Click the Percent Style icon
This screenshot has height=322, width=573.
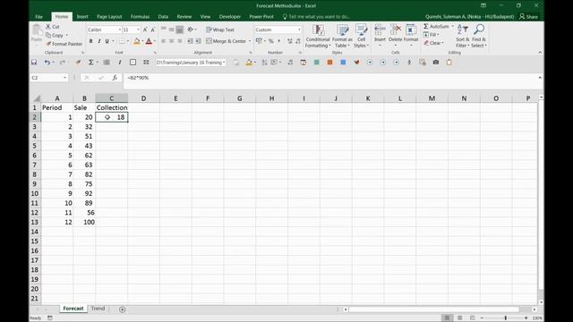point(270,41)
